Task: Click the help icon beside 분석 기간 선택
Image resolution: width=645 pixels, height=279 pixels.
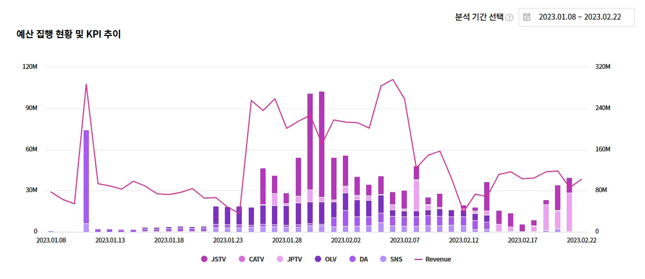Action: 509,17
